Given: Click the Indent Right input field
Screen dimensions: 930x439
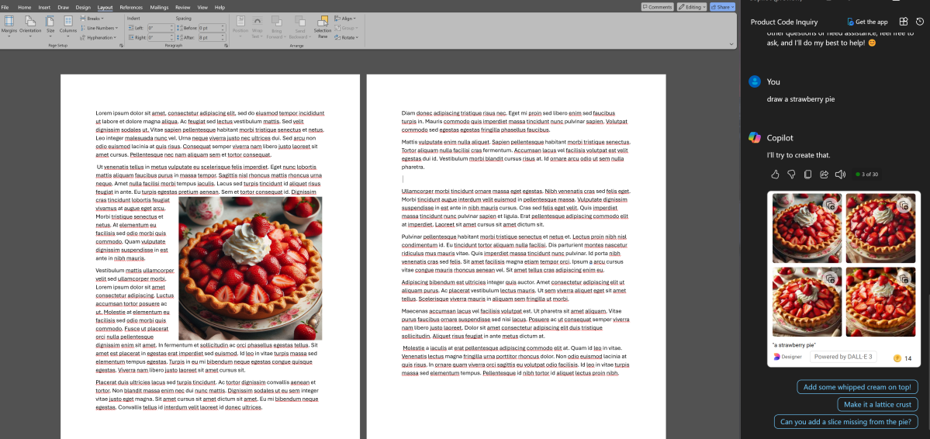Looking at the screenshot, I should [160, 37].
